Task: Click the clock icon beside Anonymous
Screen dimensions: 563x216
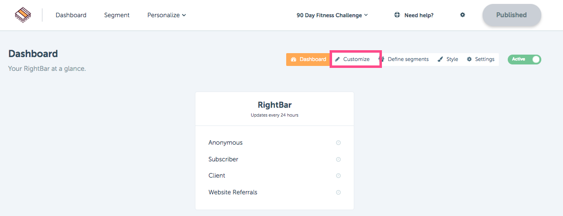Action: (338, 143)
